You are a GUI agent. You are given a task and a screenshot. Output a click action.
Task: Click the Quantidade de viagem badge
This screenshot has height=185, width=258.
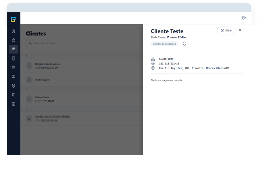tap(164, 44)
